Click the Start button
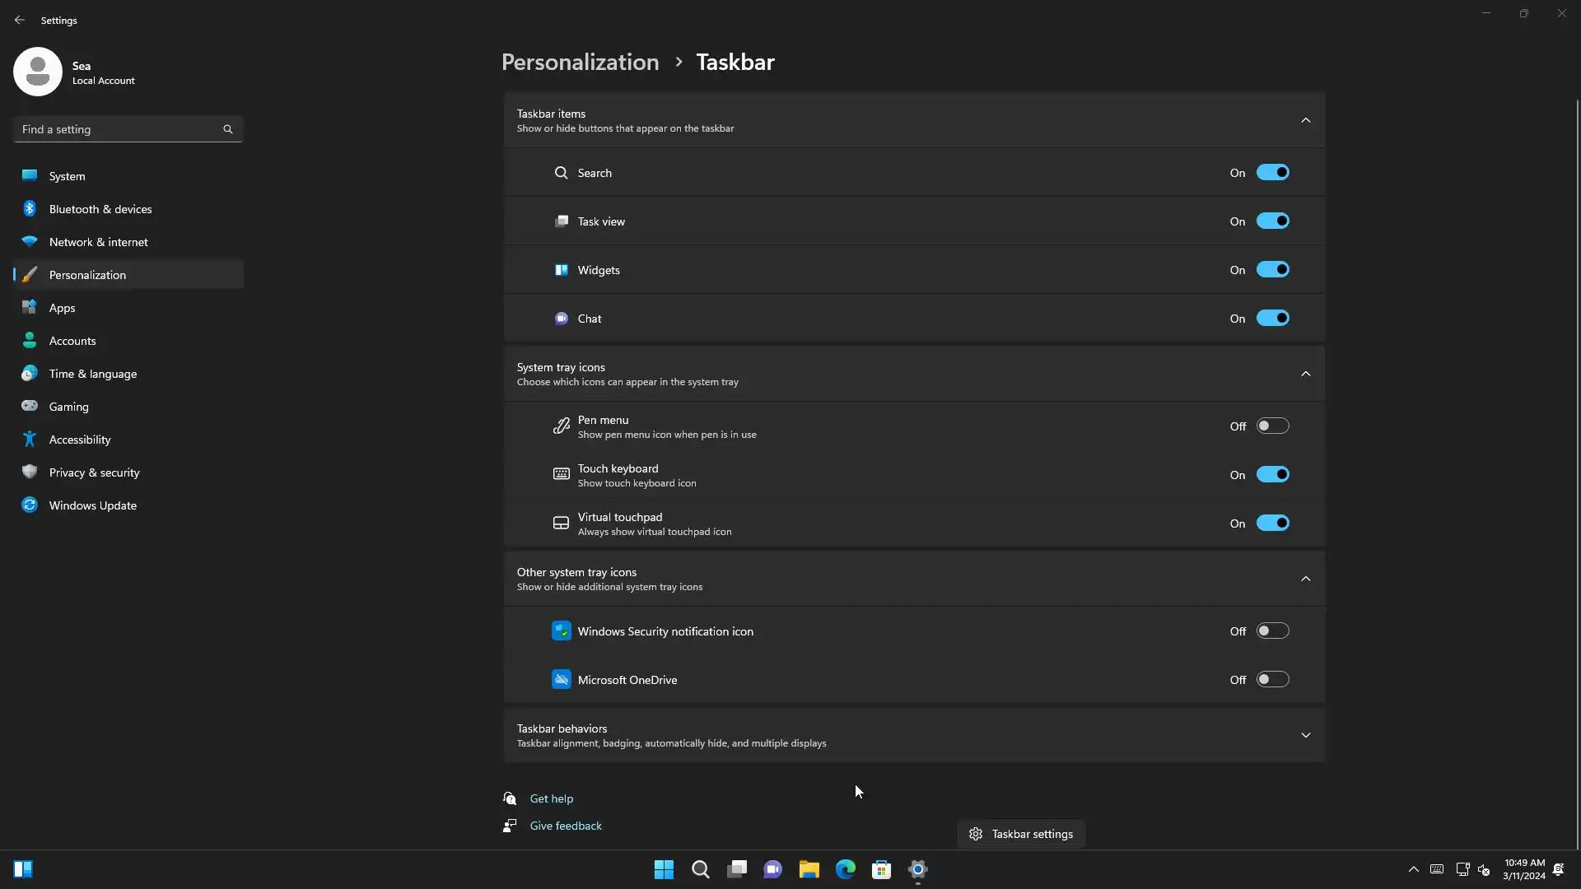Screen dimensions: 1581x889 coord(664,869)
